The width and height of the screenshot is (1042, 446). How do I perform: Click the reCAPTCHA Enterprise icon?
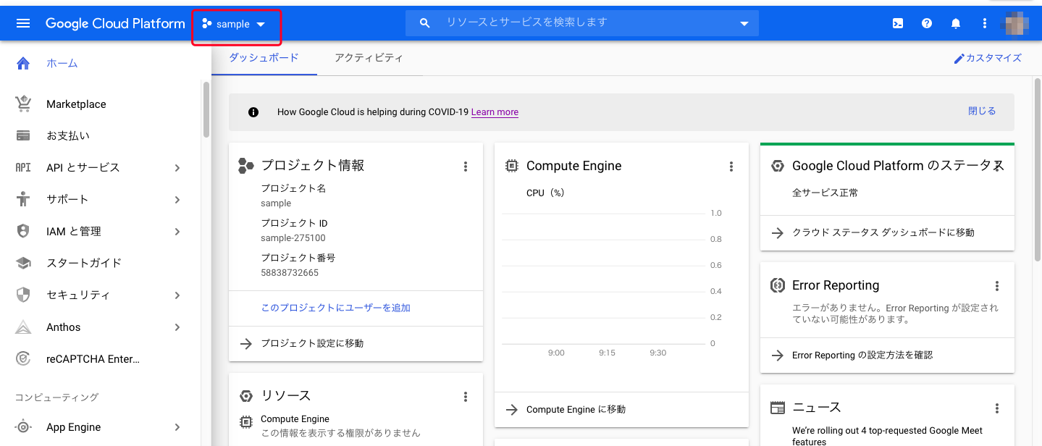click(x=23, y=358)
